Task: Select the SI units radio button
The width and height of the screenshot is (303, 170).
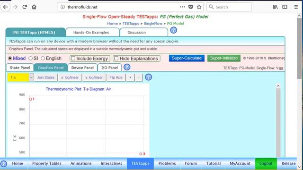Action: coord(30,59)
